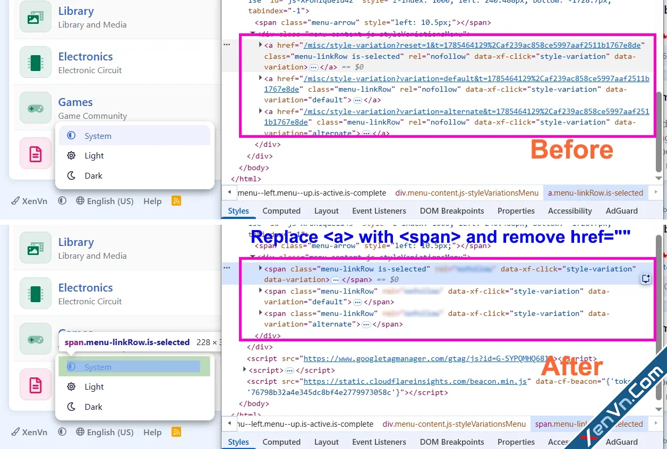The height and width of the screenshot is (449, 667).
Task: Click the Electronics chip icon in the Before screenshot
Action: 36,63
